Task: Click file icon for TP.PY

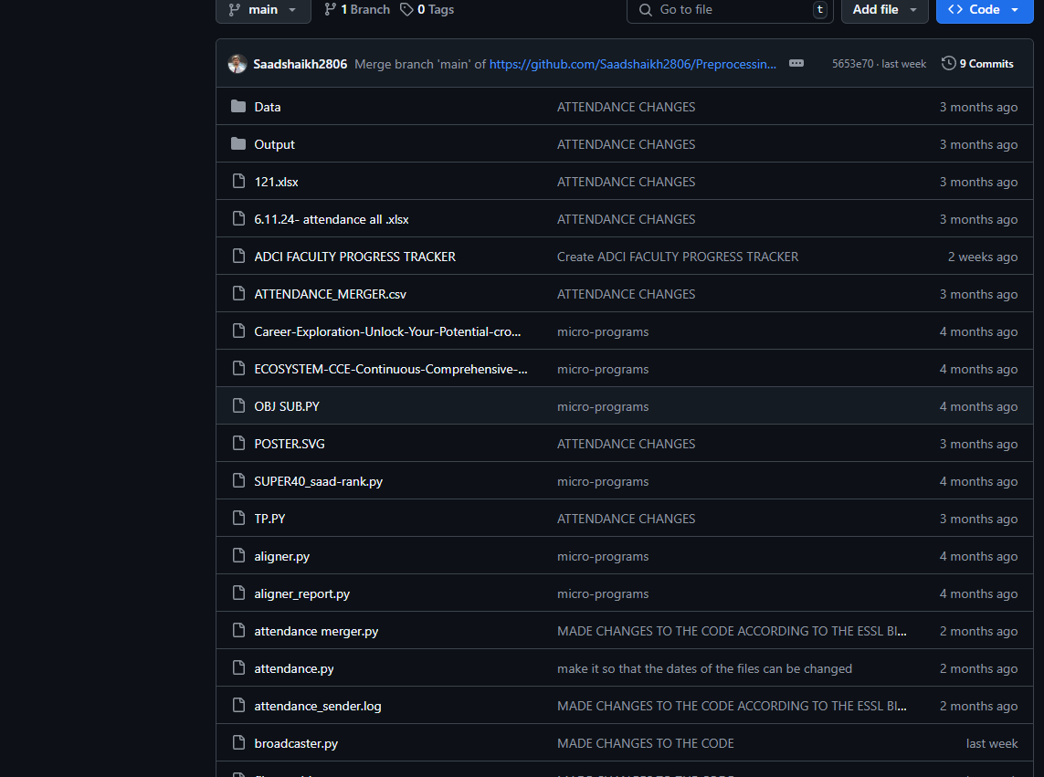Action: pyautogui.click(x=238, y=518)
